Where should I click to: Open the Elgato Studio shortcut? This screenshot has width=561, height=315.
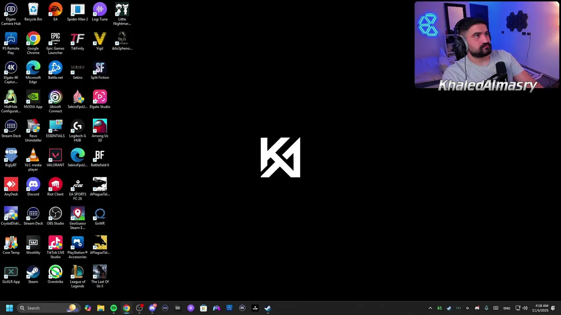[x=100, y=99]
